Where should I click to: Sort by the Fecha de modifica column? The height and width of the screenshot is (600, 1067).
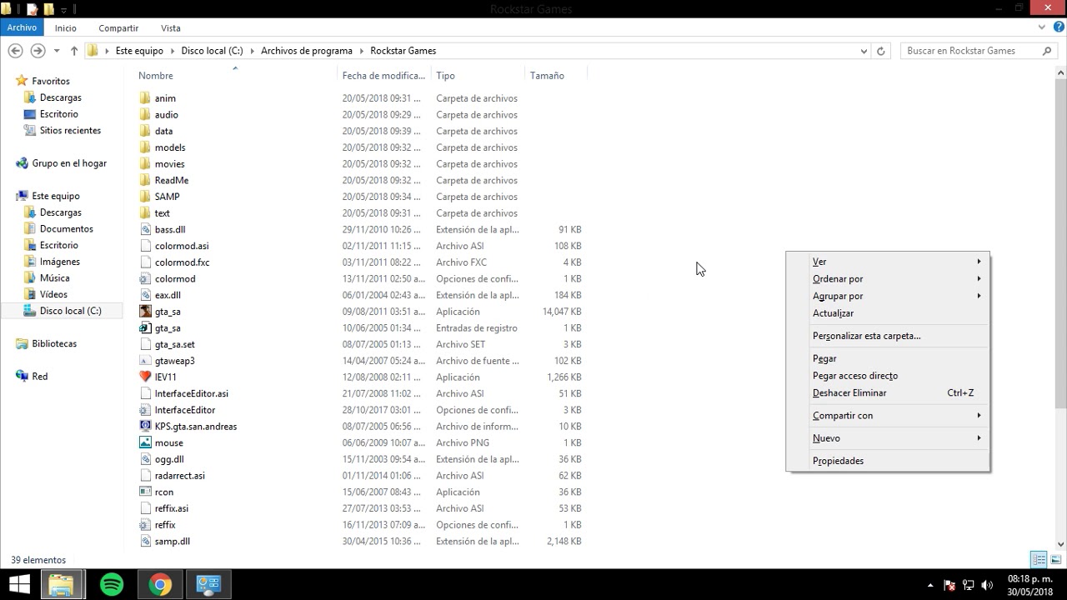click(x=384, y=75)
